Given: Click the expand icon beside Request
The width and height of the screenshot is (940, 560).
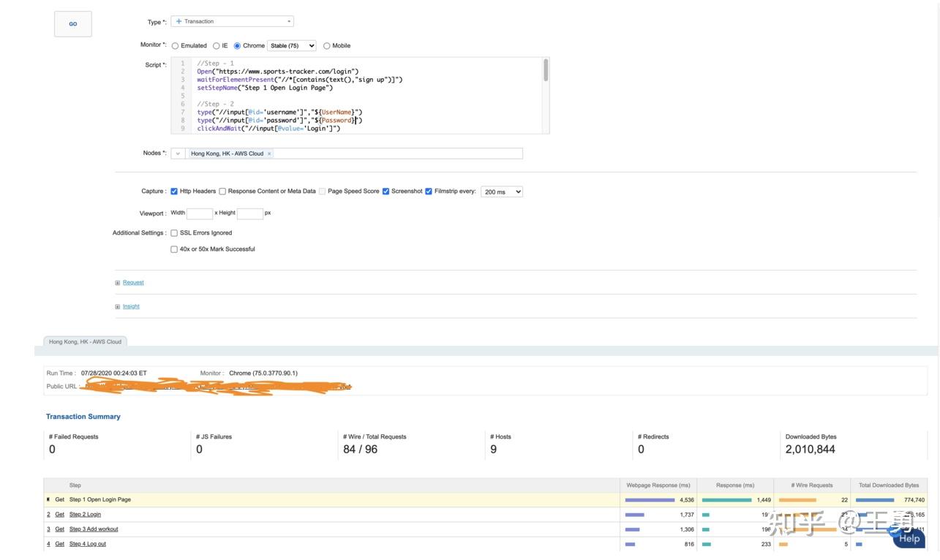Looking at the screenshot, I should 117,282.
